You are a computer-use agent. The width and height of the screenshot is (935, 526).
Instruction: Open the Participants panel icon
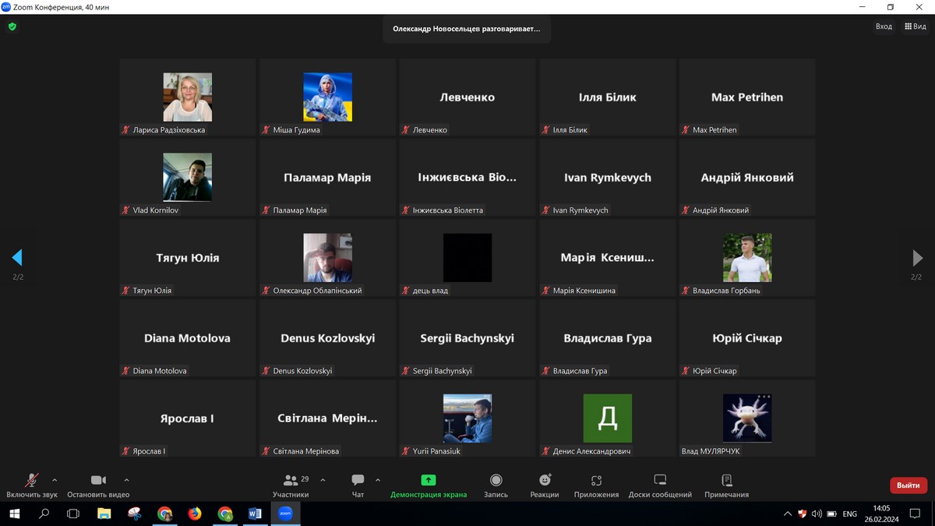(291, 481)
